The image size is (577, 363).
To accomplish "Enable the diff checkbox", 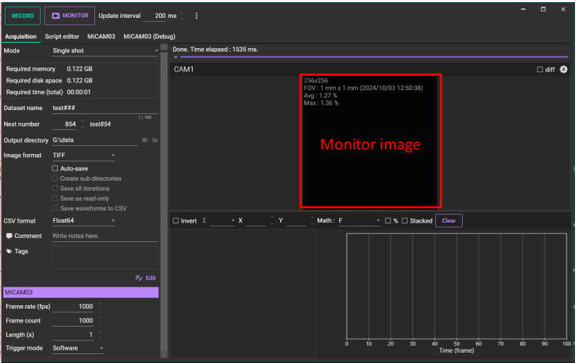I will (540, 69).
